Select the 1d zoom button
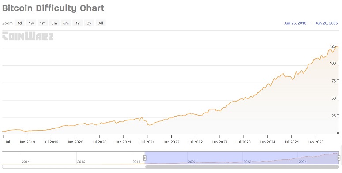The width and height of the screenshot is (342, 173). click(x=19, y=23)
